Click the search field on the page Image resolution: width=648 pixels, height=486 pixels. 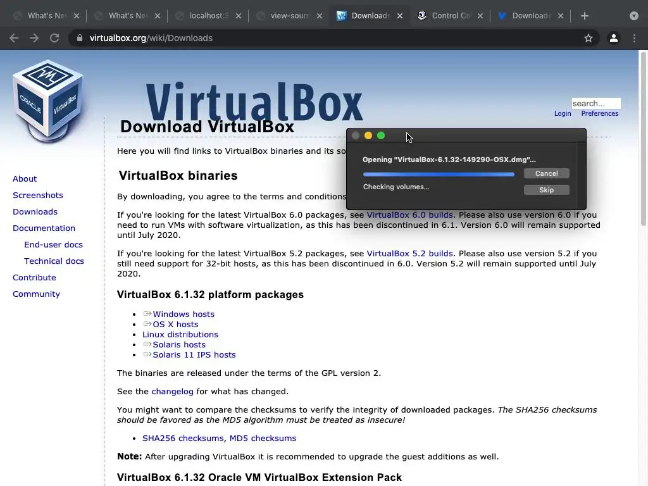point(596,103)
